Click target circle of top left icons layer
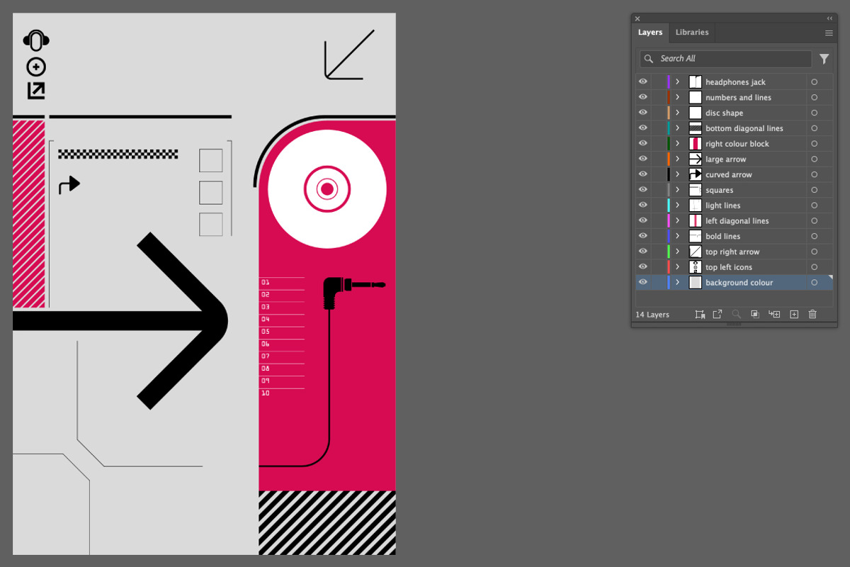Image resolution: width=850 pixels, height=567 pixels. click(815, 267)
